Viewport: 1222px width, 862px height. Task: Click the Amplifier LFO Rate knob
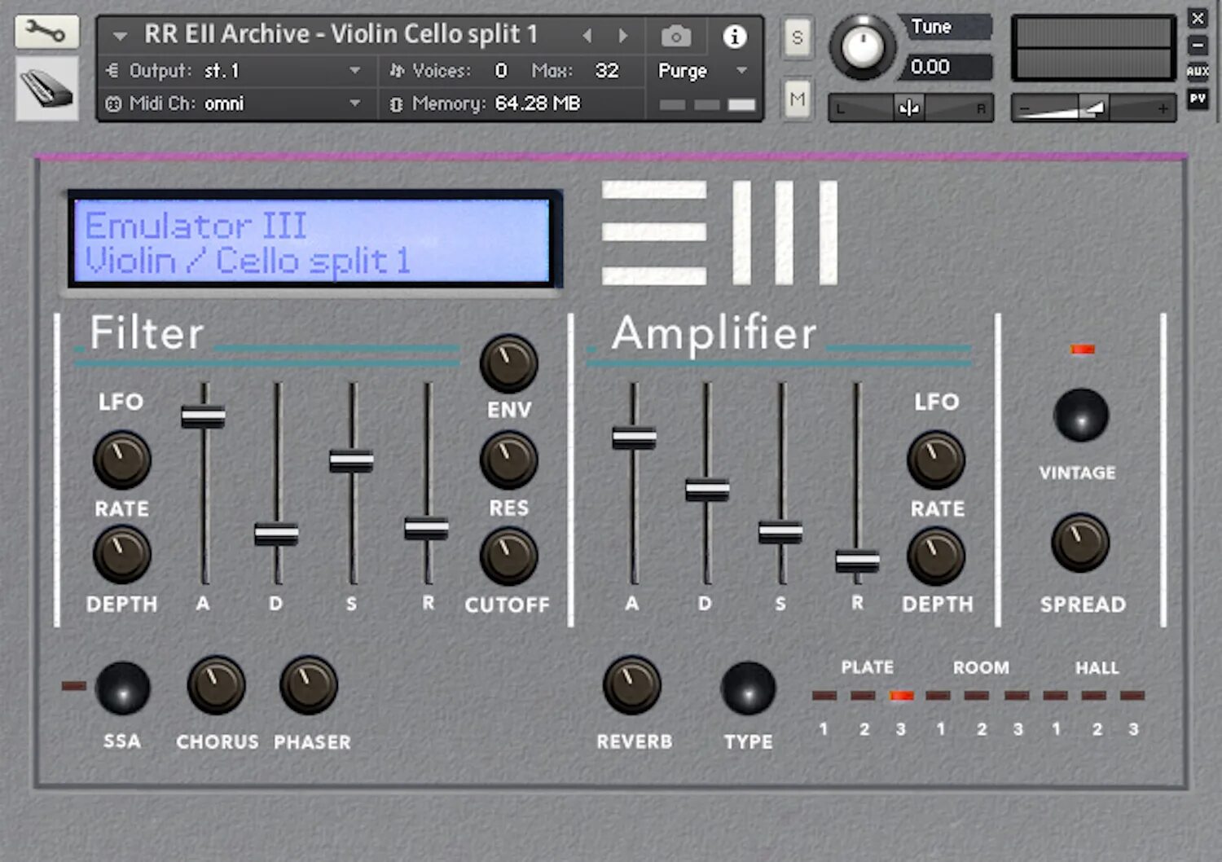[936, 460]
